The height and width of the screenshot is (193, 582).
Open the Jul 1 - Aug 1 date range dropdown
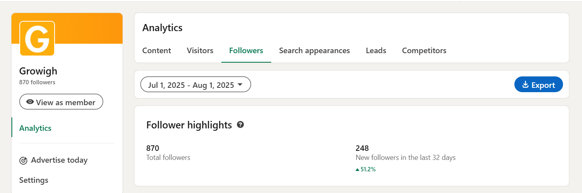point(195,85)
